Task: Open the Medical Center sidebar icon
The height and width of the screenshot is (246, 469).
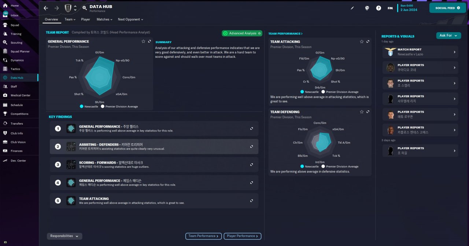Action: (5, 95)
